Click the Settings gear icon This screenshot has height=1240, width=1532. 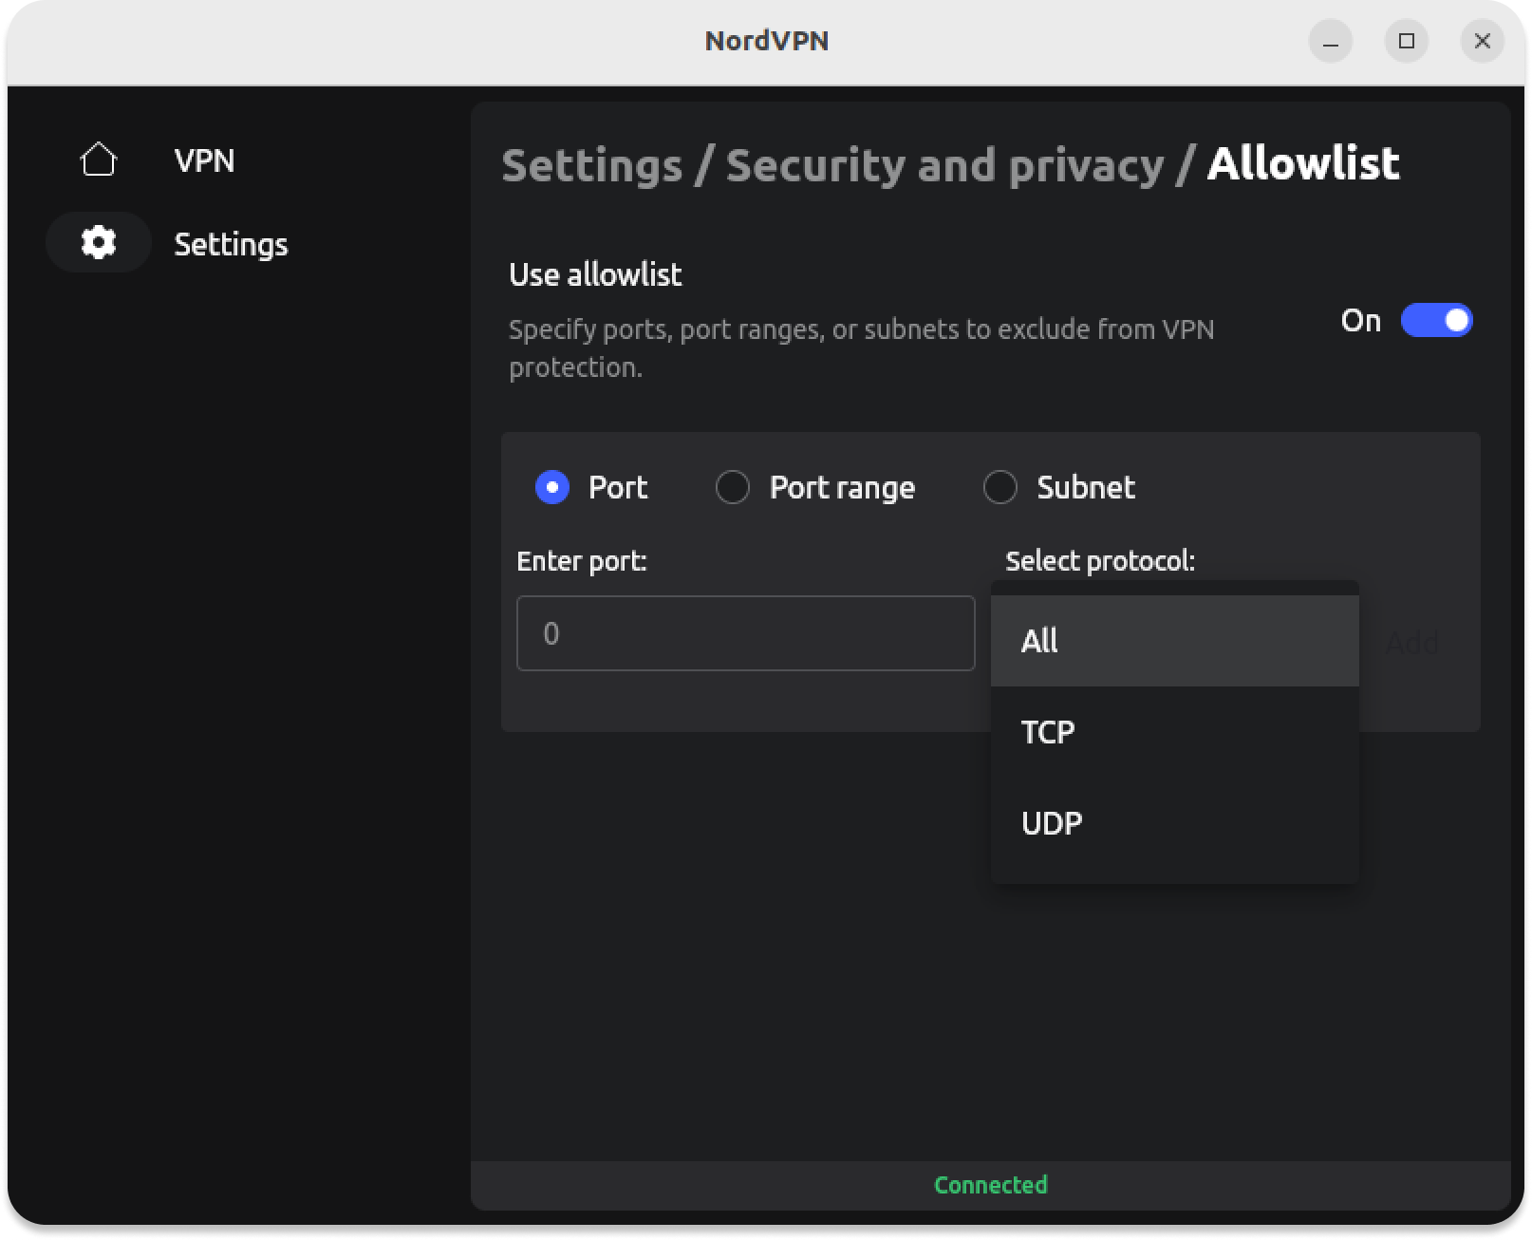pyautogui.click(x=99, y=243)
